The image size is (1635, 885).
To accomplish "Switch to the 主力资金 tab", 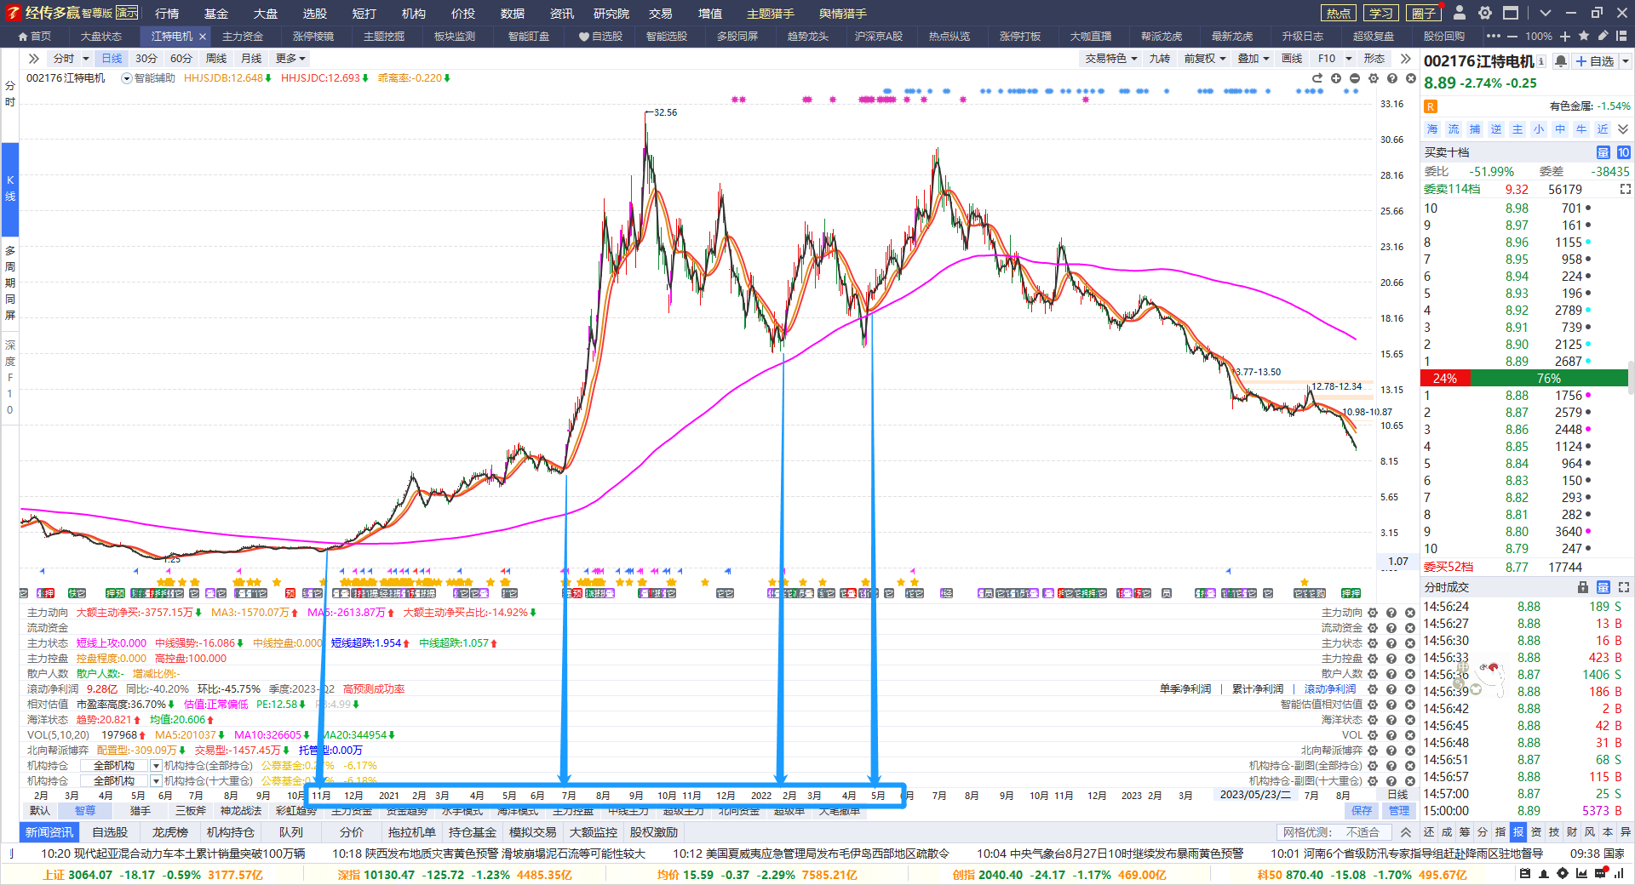I will pos(243,37).
